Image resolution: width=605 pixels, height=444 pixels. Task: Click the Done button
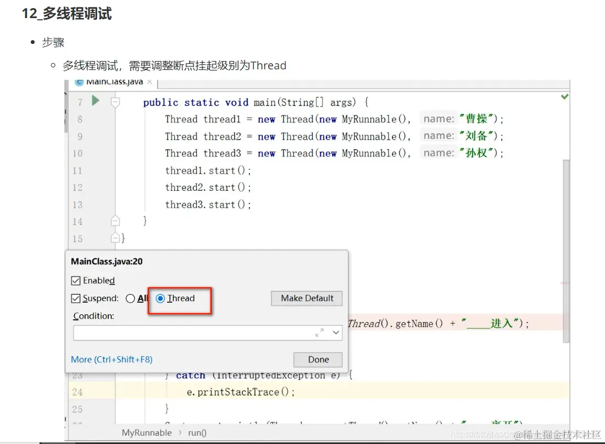[x=318, y=359]
